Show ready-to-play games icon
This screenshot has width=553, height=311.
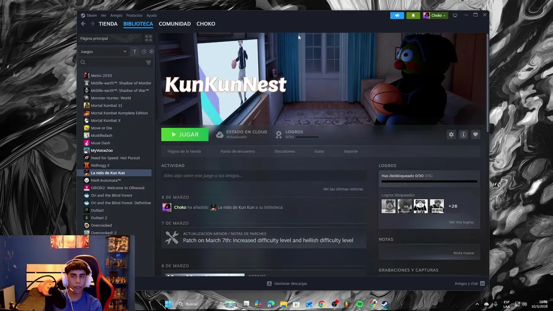pyautogui.click(x=151, y=51)
